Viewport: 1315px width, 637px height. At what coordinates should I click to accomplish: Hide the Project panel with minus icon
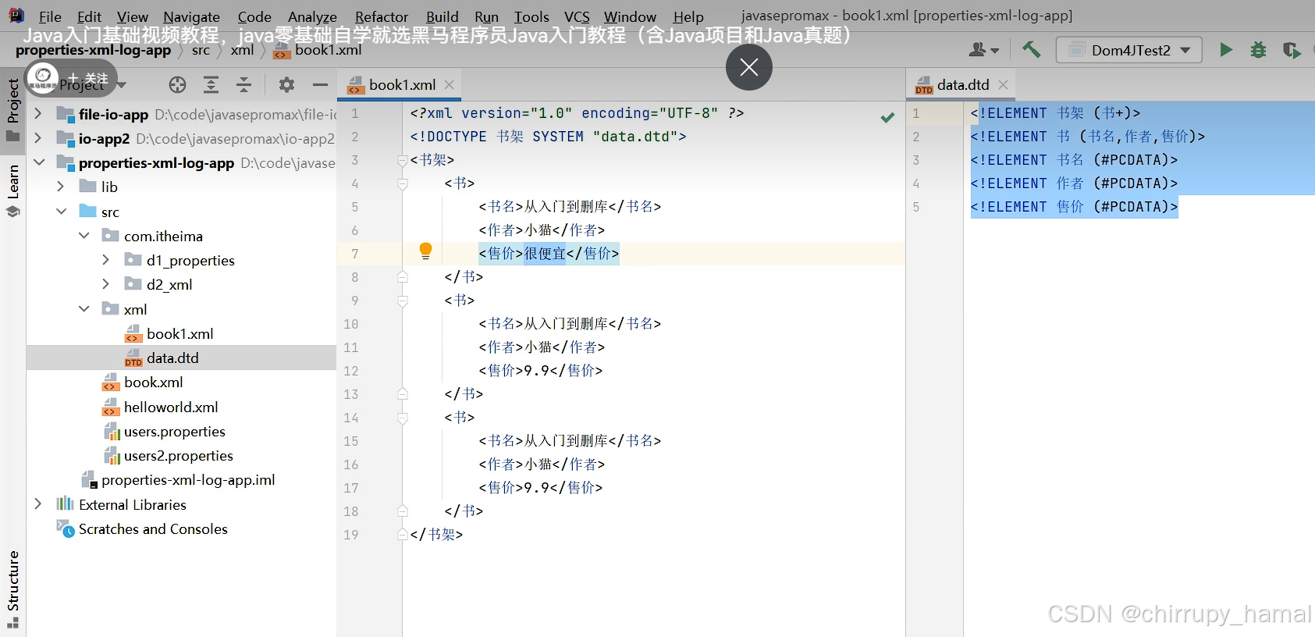320,84
